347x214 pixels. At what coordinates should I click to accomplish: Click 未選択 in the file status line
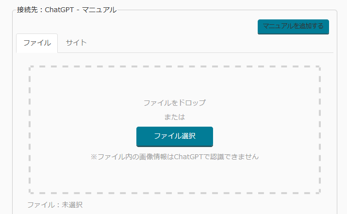point(72,205)
